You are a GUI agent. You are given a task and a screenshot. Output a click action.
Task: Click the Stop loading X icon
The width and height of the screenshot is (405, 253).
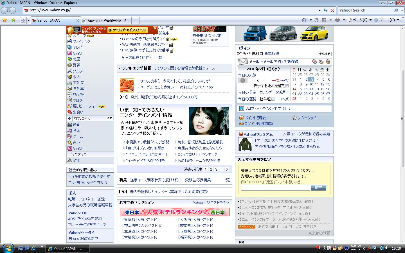click(332, 10)
